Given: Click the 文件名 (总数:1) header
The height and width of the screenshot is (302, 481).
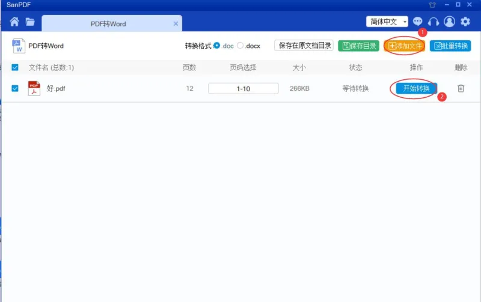Looking at the screenshot, I should 51,67.
